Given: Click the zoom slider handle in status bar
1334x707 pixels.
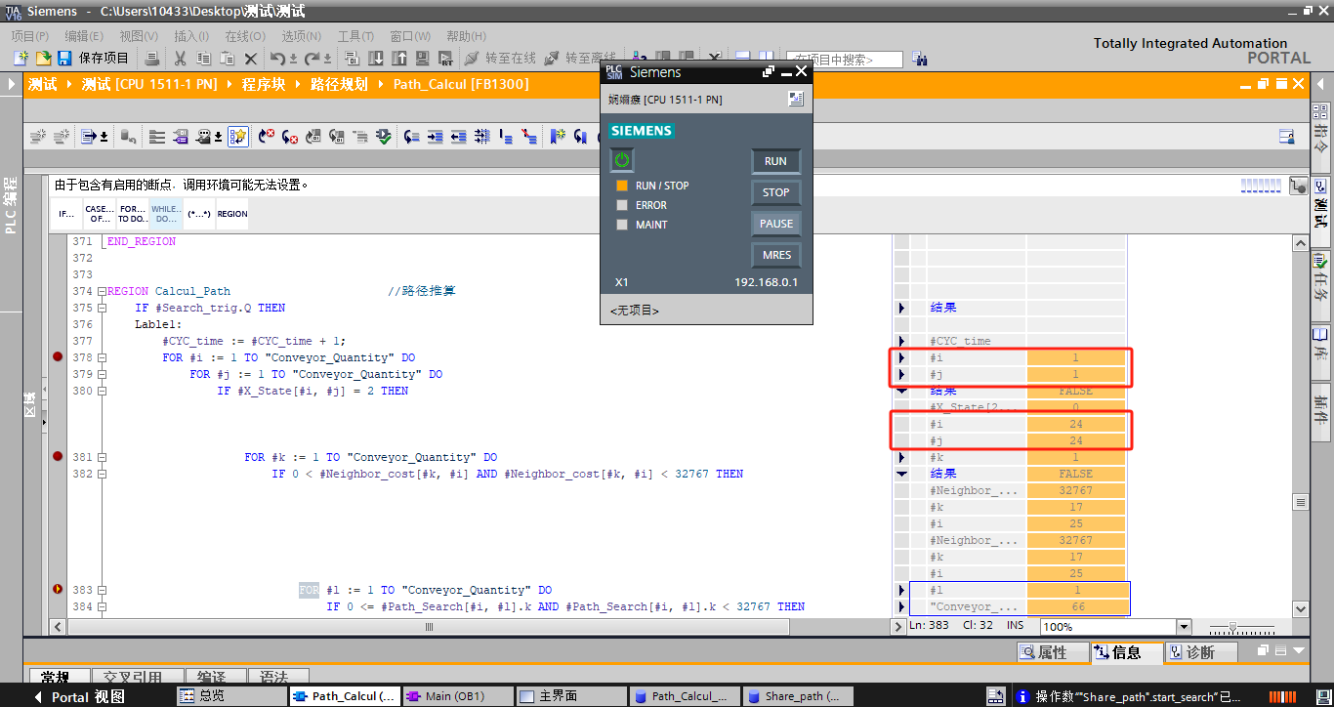Looking at the screenshot, I should pyautogui.click(x=1232, y=627).
